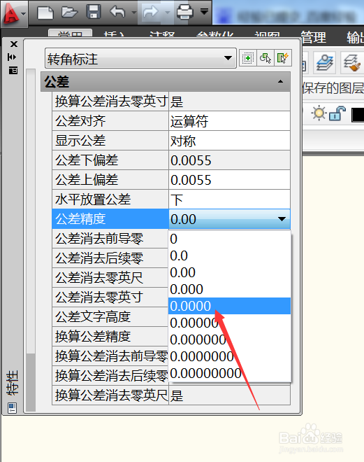Select precision 0 from list
Screen dimensions: 364x462
[x=230, y=239]
